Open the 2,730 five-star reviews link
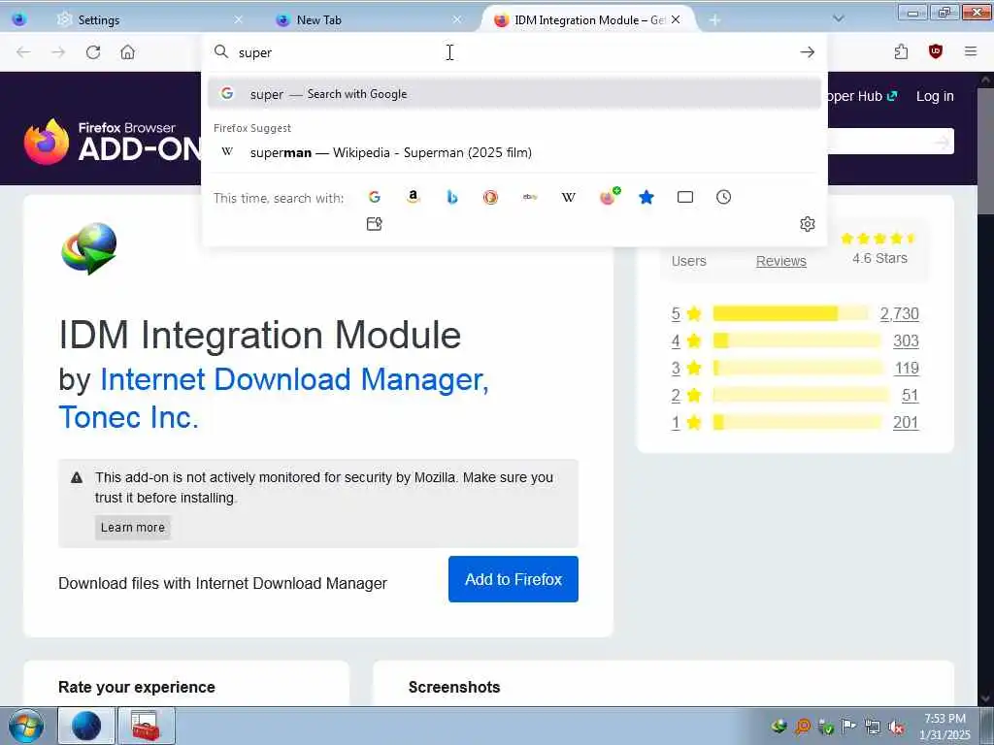 899,313
